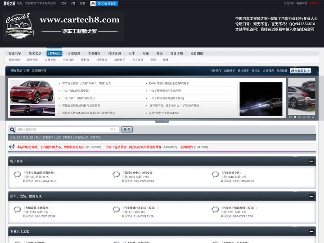Image resolution: width=324 pixels, height=243 pixels.
Task: Open the 个人资料 sub-menu link
Action: point(138,60)
